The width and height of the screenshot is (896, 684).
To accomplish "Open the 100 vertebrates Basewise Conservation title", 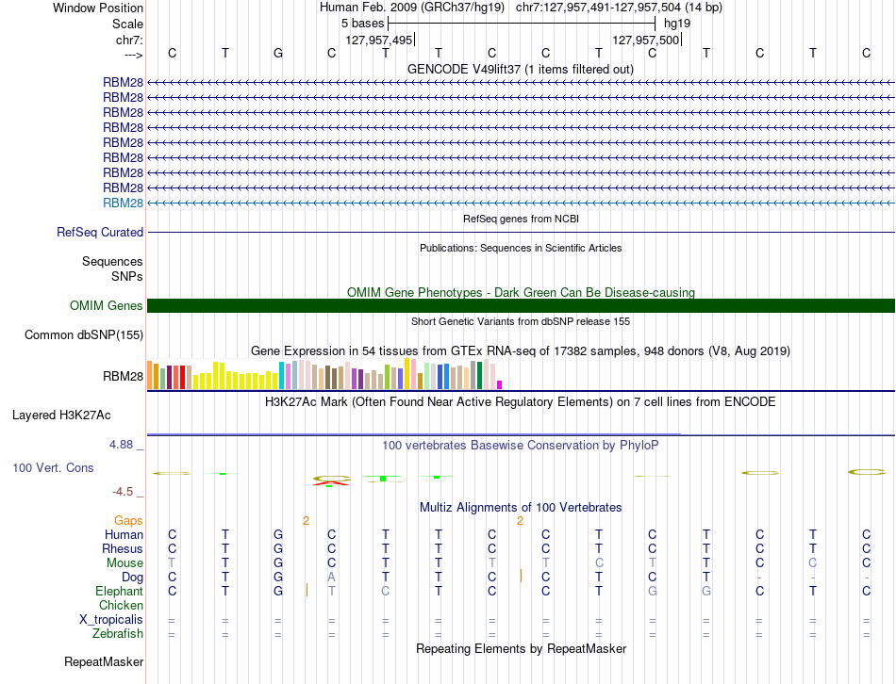I will click(x=521, y=444).
